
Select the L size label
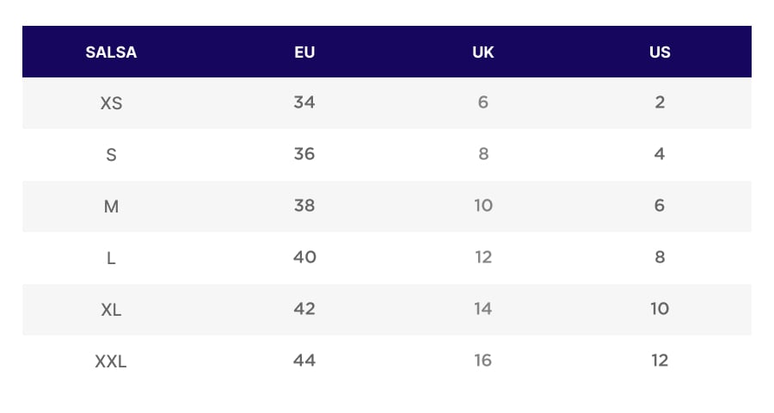coord(111,258)
